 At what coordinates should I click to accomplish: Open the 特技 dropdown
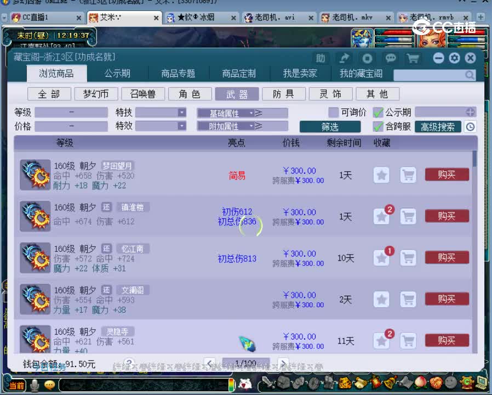coord(182,112)
